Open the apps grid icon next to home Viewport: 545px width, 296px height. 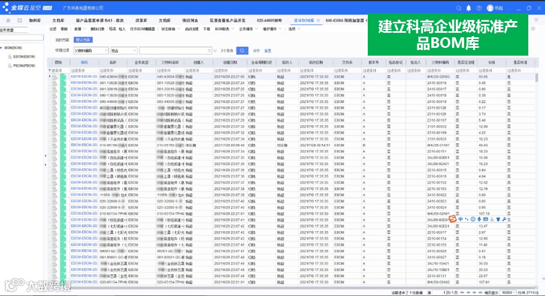click(20, 21)
